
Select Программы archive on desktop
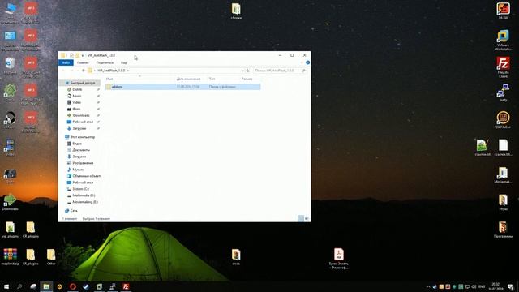pos(503,230)
